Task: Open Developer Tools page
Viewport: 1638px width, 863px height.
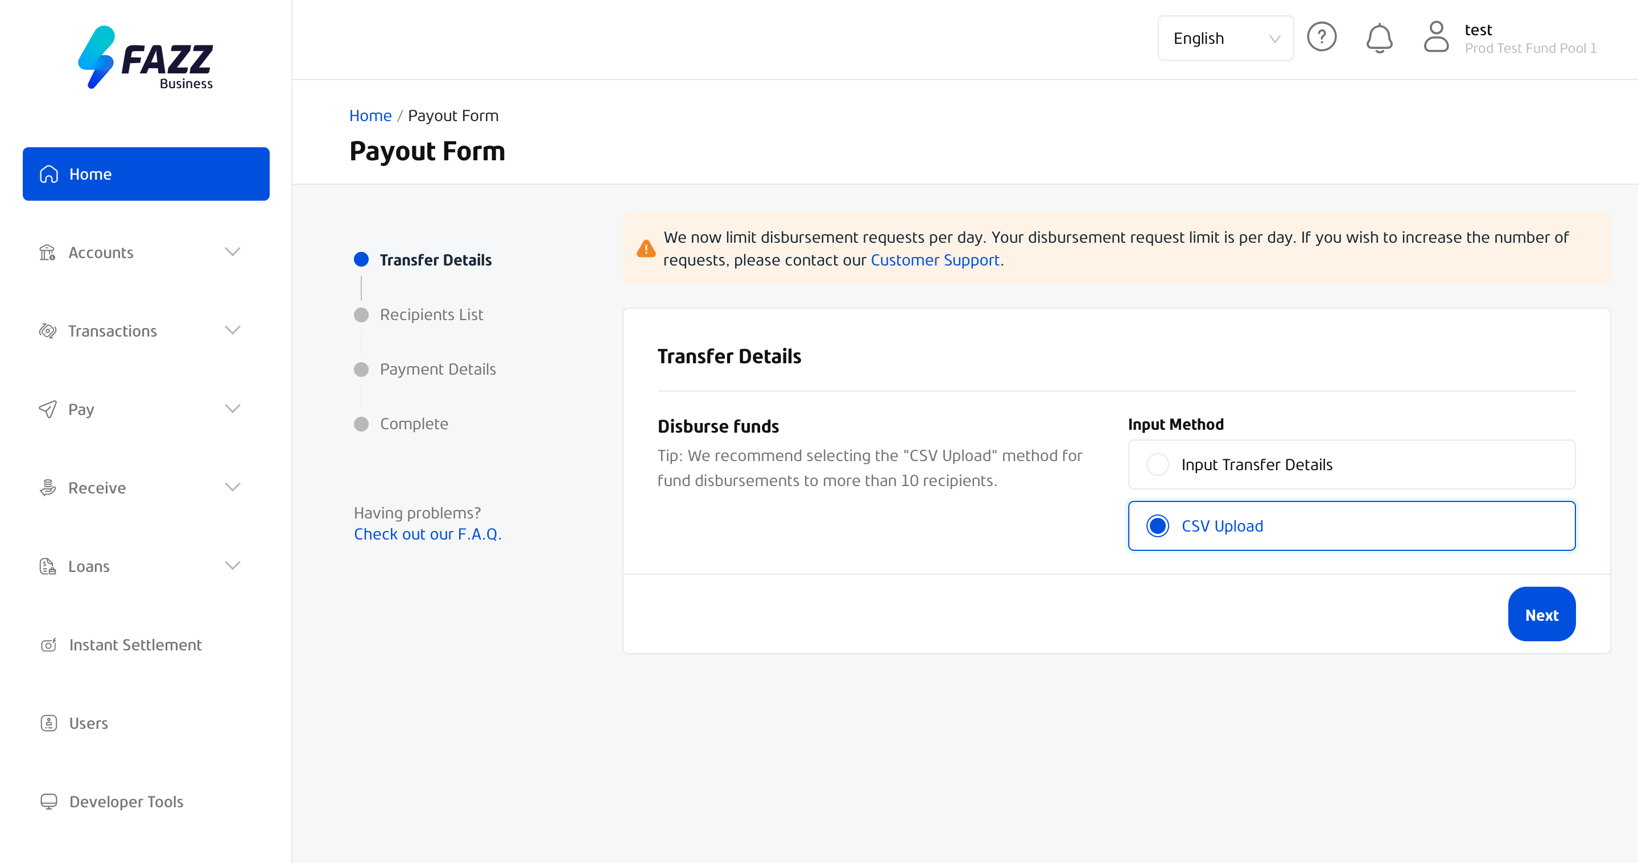Action: (x=146, y=802)
